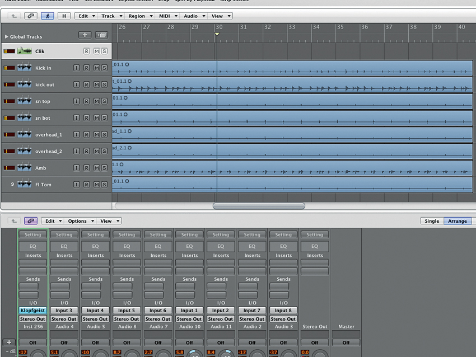Open the mixer Options dropdown menu
This screenshot has width=476, height=357.
(x=80, y=221)
